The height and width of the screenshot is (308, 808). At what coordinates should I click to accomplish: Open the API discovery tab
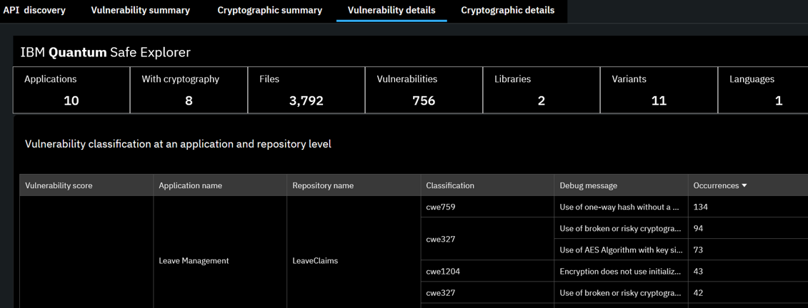click(x=34, y=11)
